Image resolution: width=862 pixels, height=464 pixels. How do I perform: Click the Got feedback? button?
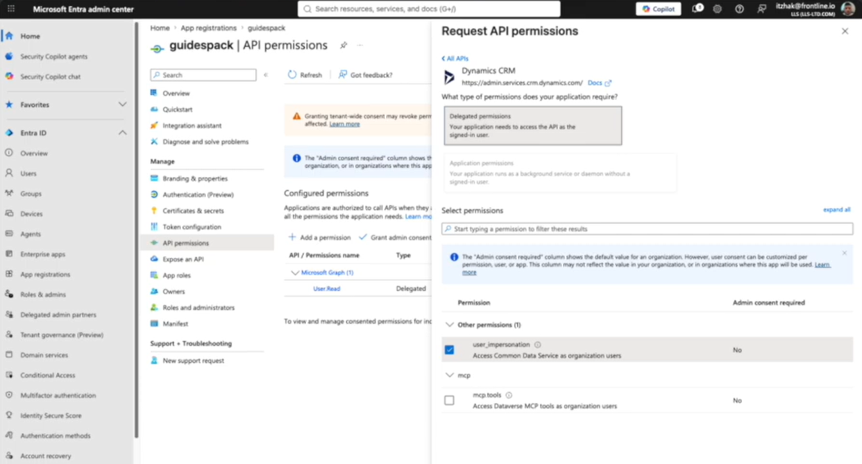click(365, 75)
